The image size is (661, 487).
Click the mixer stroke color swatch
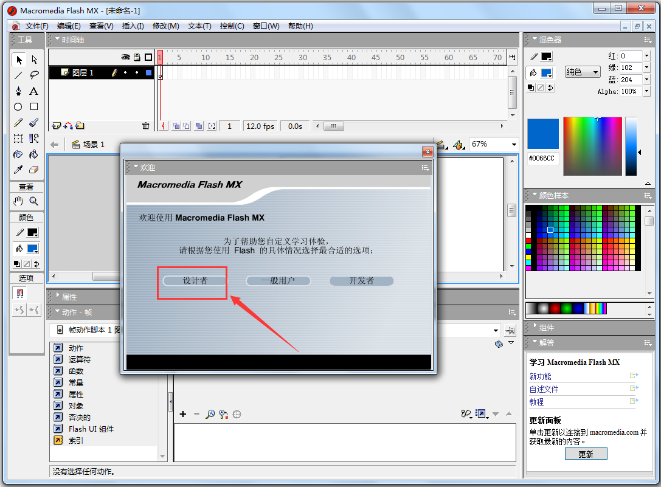pos(546,57)
